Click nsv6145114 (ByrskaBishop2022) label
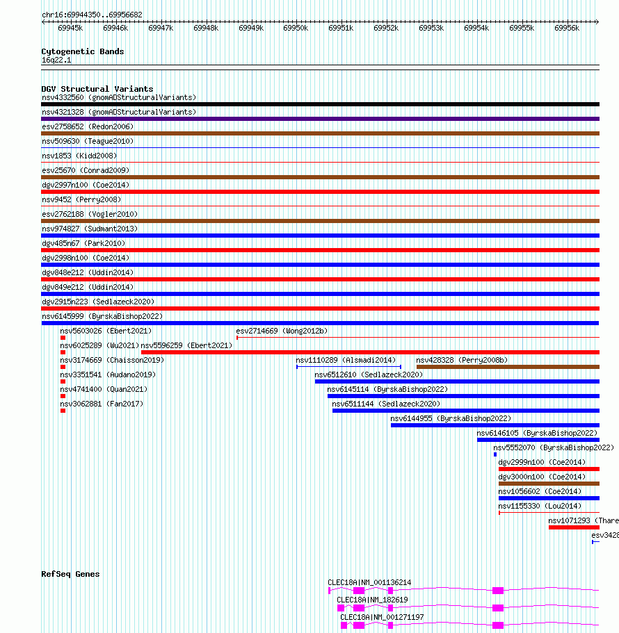 point(387,388)
